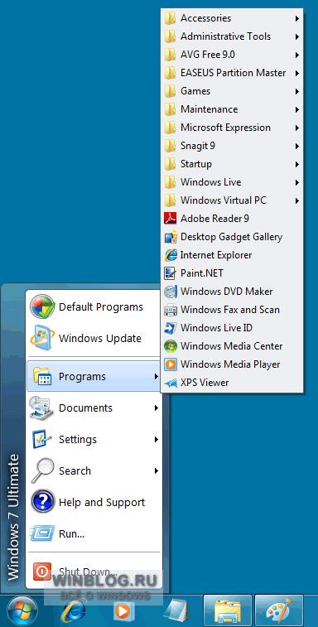Click the Default Programs shield icon
This screenshot has height=627, width=318.
(x=42, y=306)
